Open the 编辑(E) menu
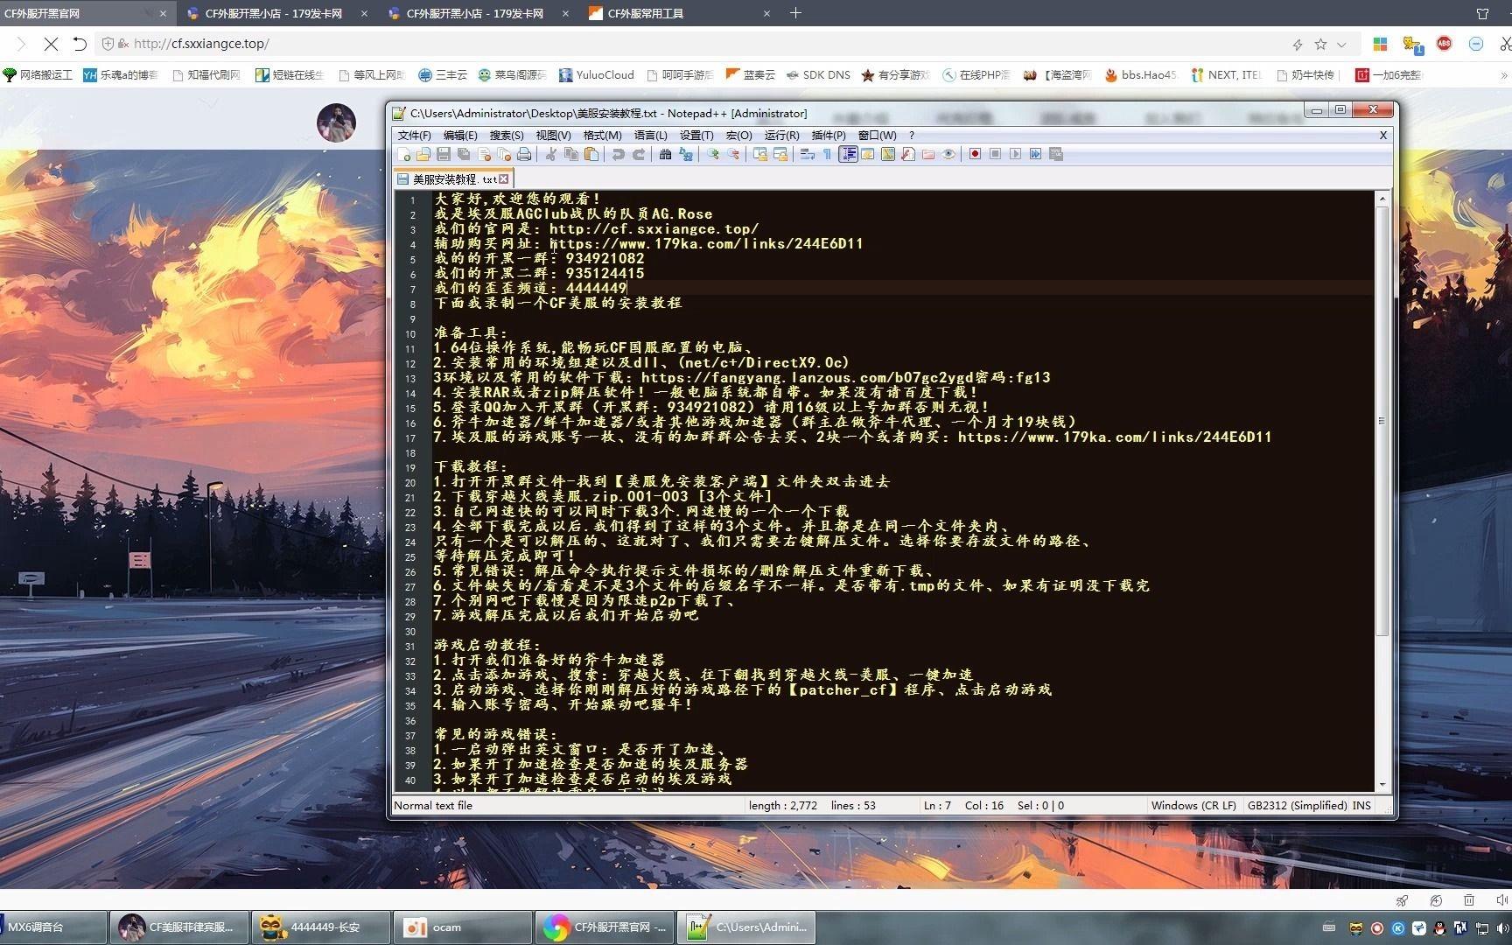The height and width of the screenshot is (945, 1512). click(460, 136)
